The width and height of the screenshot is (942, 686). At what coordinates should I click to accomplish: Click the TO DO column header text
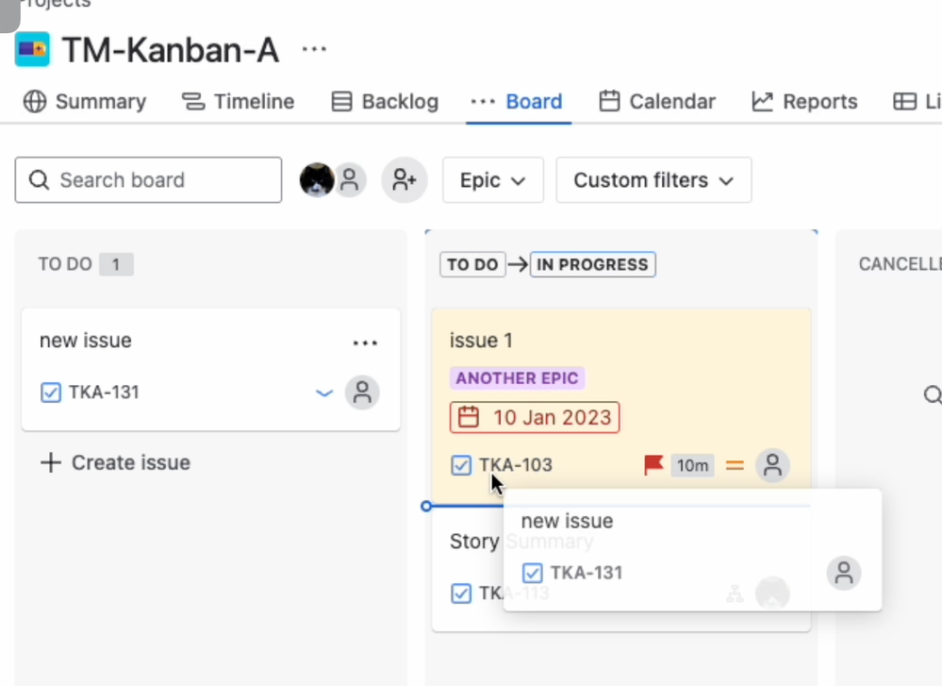pos(65,264)
